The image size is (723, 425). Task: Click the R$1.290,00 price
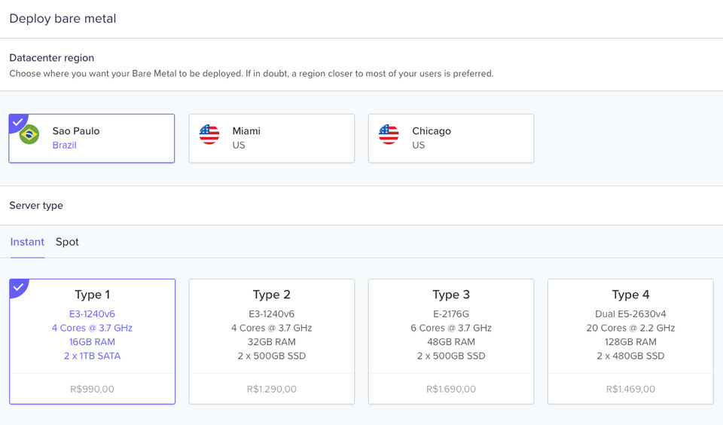point(272,389)
